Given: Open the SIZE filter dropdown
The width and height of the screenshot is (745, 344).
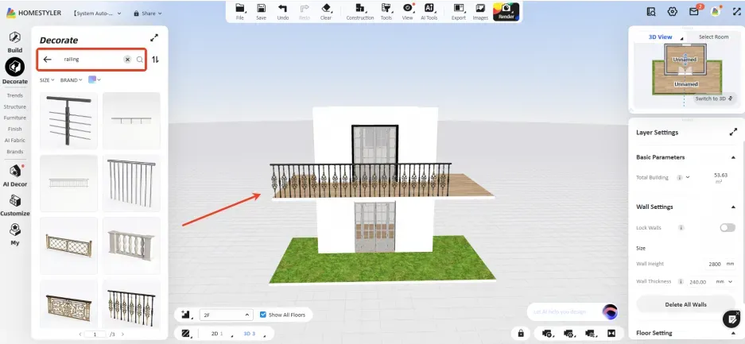Looking at the screenshot, I should click(x=47, y=80).
